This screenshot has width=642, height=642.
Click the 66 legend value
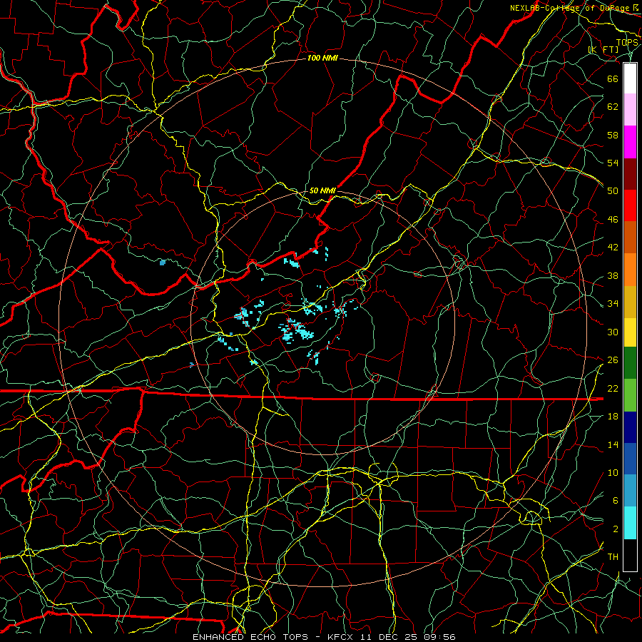[x=613, y=78]
